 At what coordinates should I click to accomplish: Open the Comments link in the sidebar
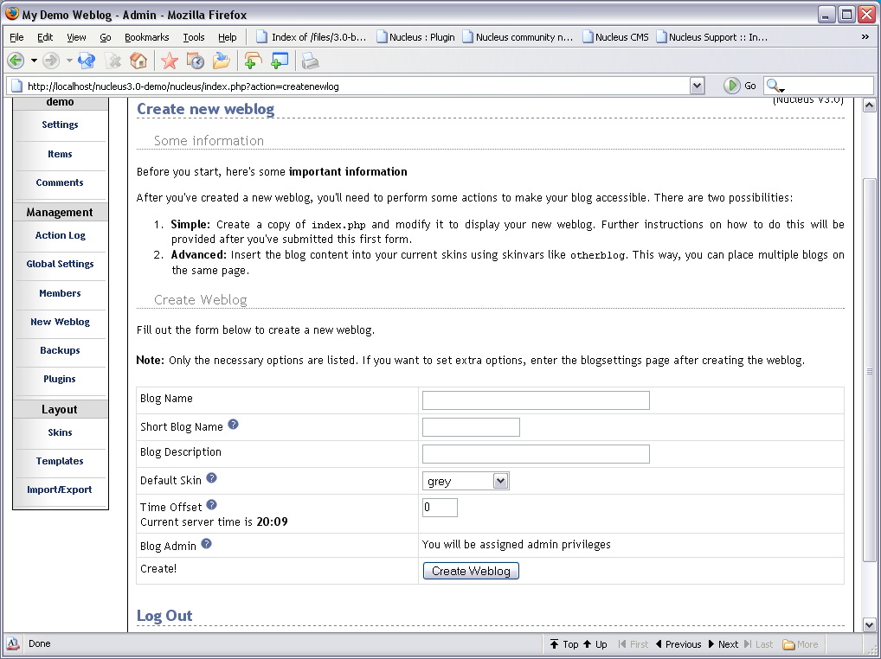pyautogui.click(x=60, y=182)
